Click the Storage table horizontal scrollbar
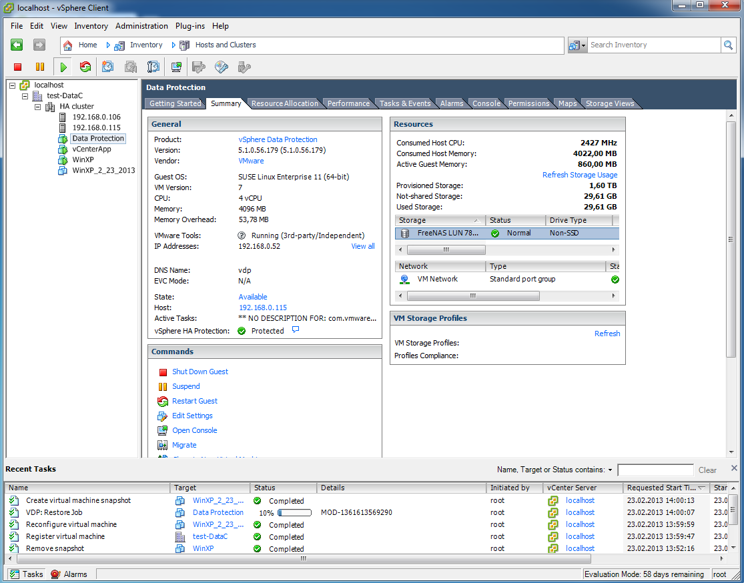 [x=446, y=249]
